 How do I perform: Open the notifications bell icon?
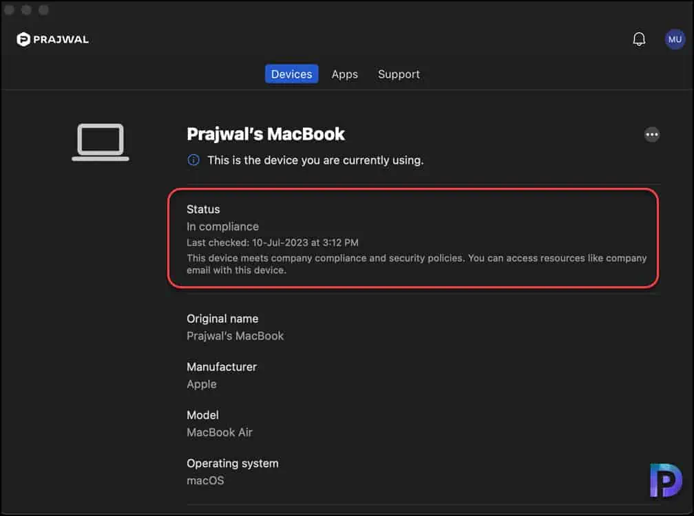[639, 39]
